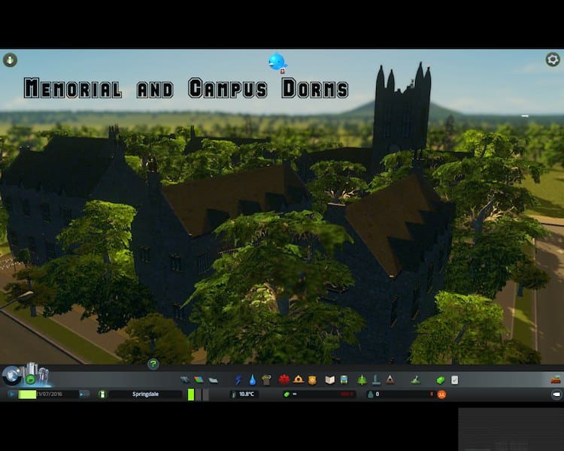Open the city happiness face indicator
564x451 pixels.
(x=441, y=394)
